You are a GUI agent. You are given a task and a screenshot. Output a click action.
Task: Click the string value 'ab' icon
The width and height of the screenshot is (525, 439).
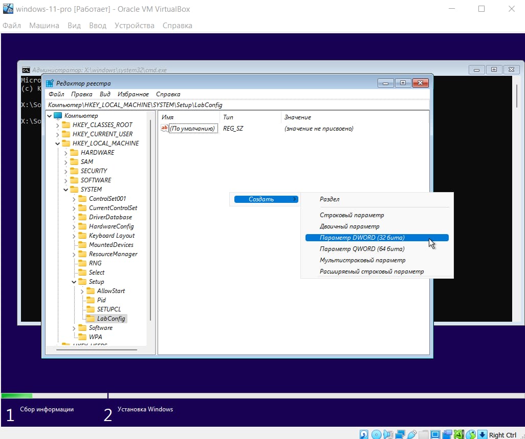pyautogui.click(x=164, y=128)
